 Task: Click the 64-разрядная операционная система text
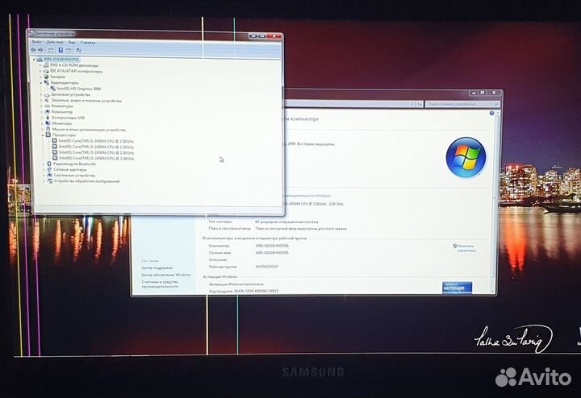286,222
